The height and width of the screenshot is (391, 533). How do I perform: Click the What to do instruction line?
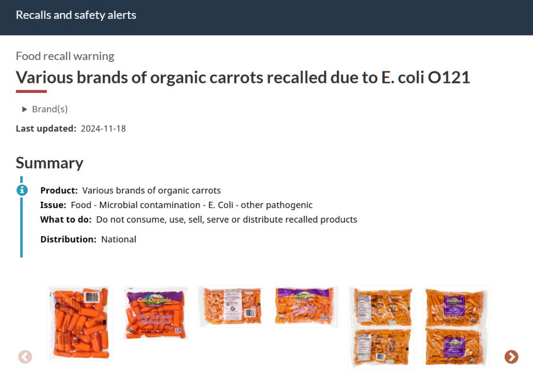point(199,219)
